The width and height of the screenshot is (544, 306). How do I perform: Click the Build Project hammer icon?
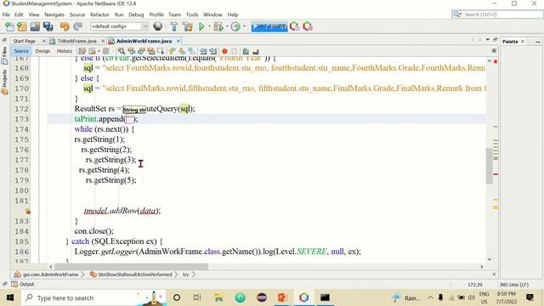(x=173, y=26)
